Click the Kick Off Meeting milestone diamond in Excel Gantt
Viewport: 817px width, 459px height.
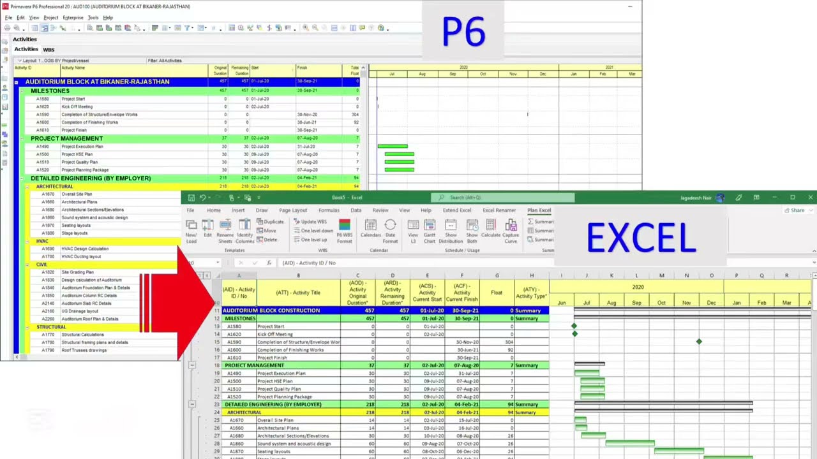pyautogui.click(x=575, y=334)
